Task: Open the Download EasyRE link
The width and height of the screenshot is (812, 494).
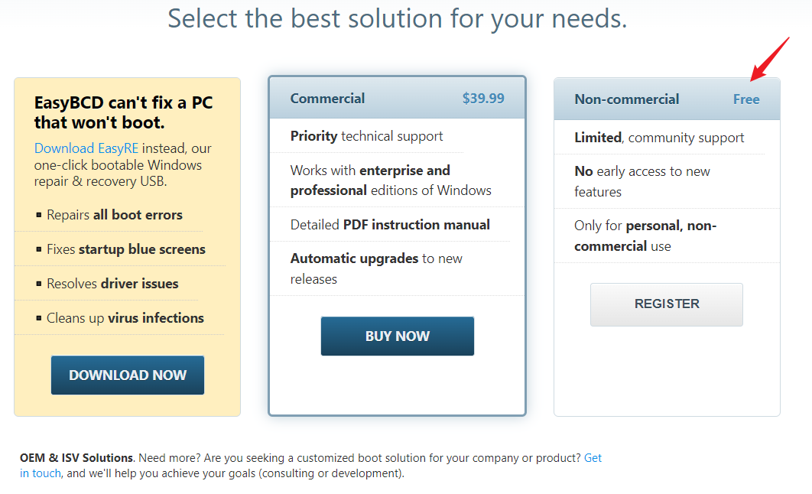Action: tap(87, 148)
